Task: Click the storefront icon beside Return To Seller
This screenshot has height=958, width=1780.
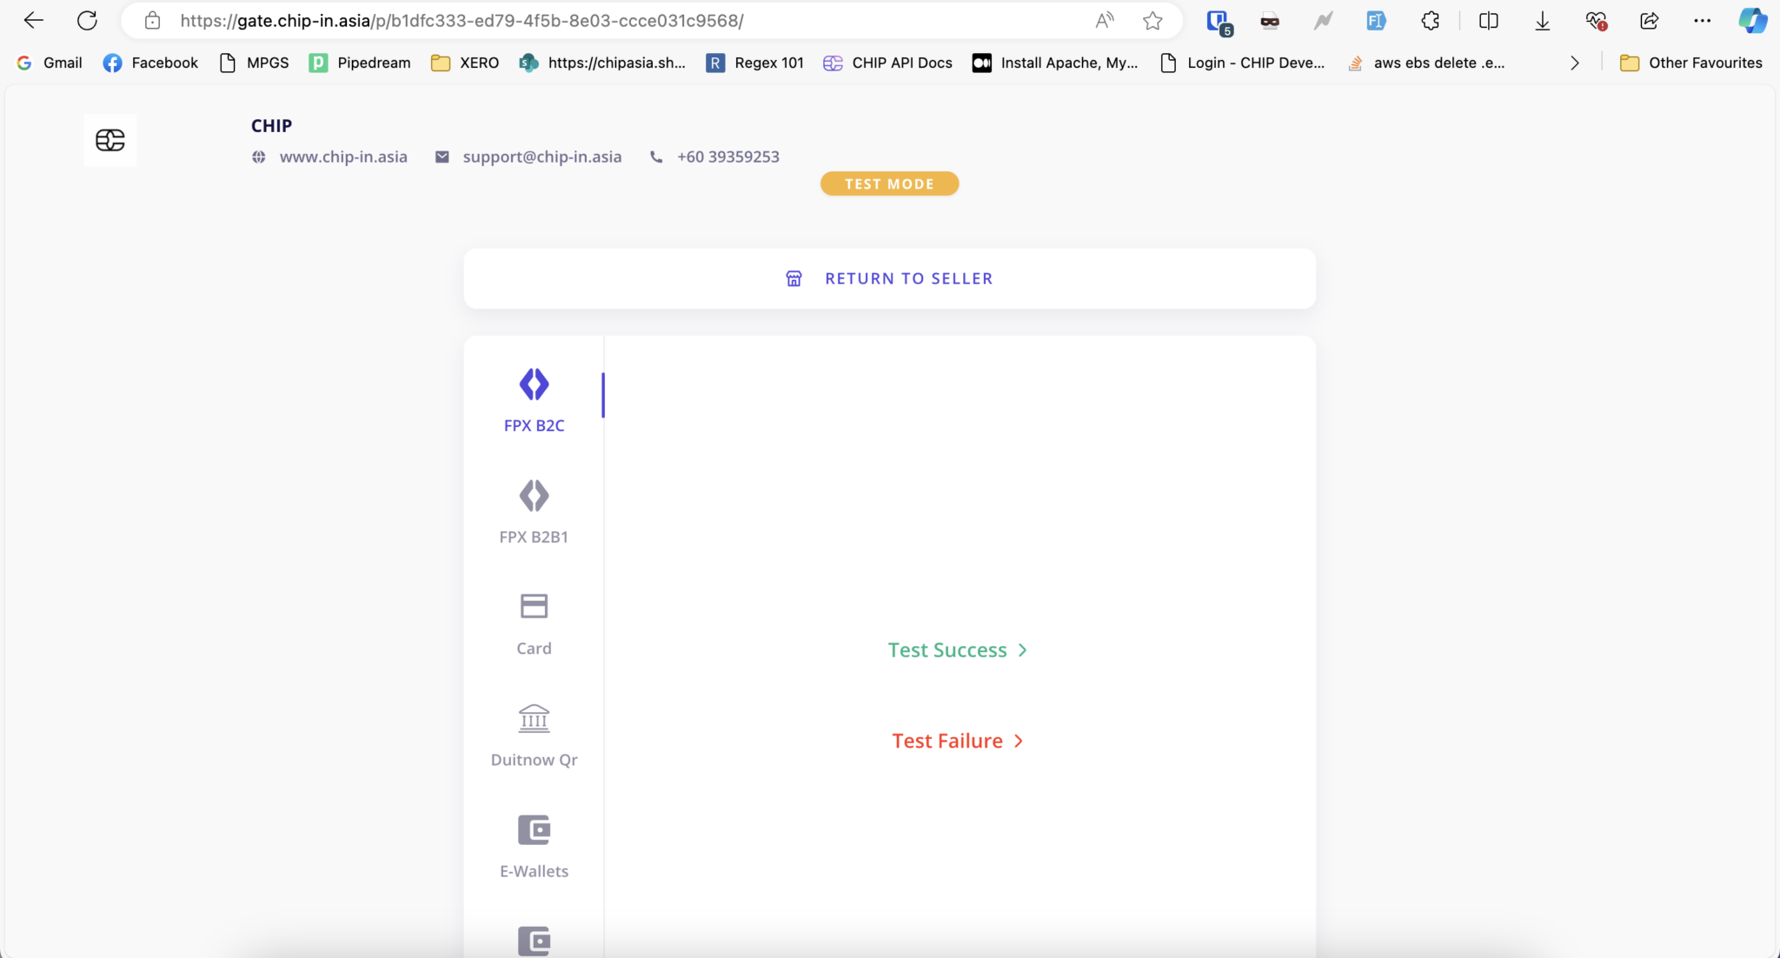Action: (794, 277)
